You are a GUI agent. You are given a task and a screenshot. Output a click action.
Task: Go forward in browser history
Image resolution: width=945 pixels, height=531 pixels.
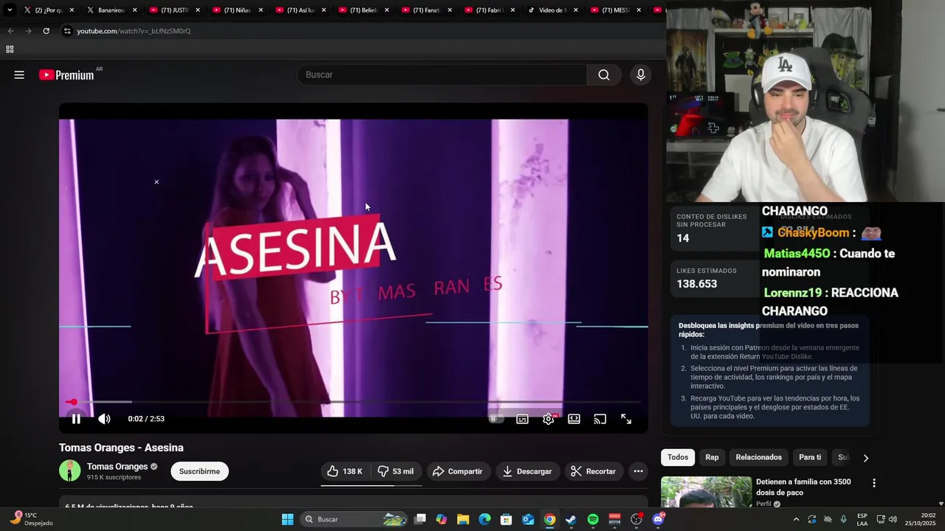point(28,31)
